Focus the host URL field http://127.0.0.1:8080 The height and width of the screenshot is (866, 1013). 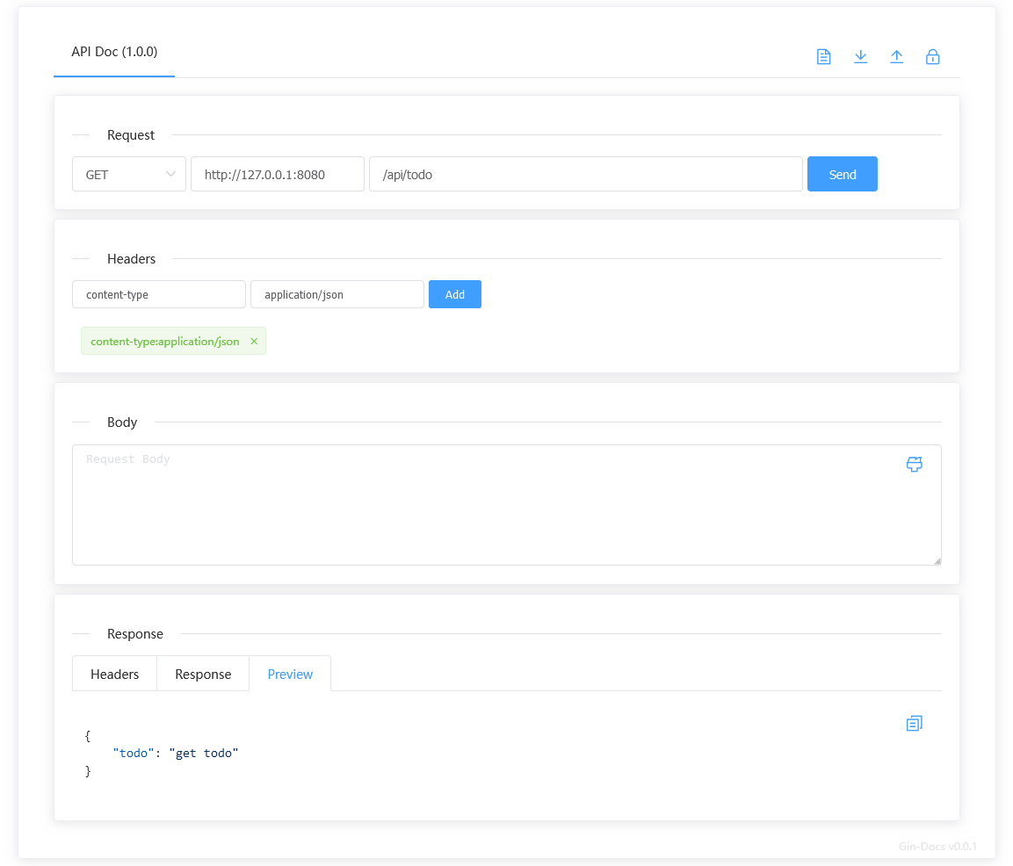[278, 175]
